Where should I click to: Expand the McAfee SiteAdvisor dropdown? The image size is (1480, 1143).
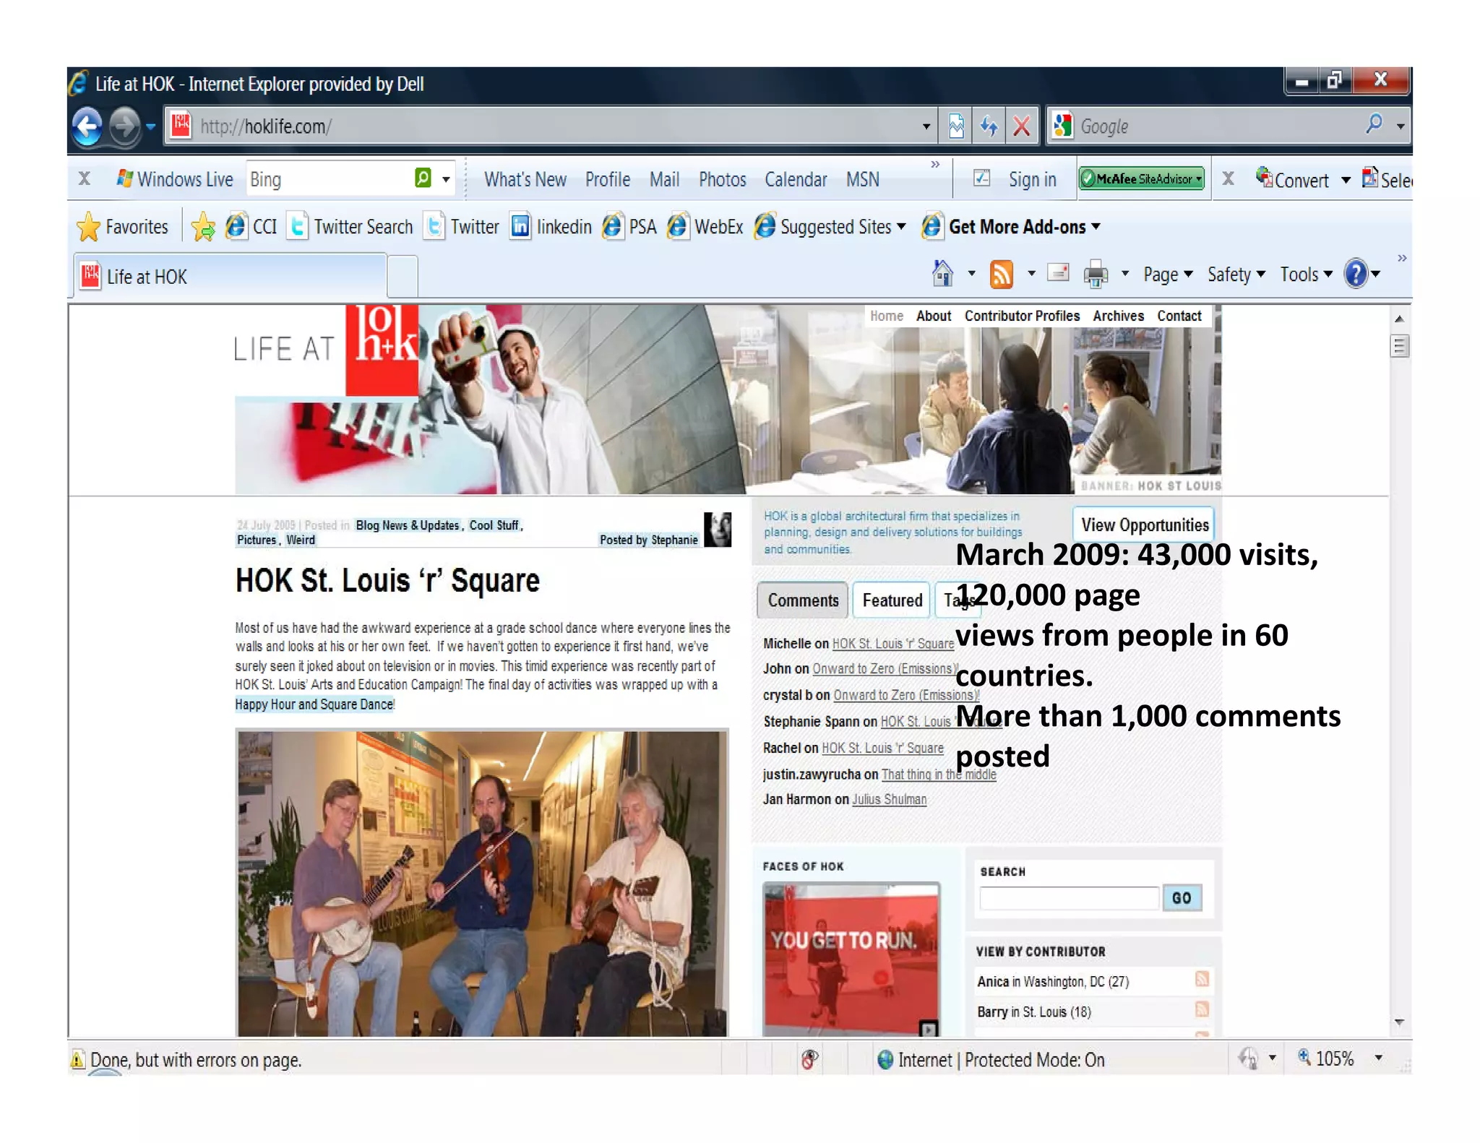coord(1199,178)
